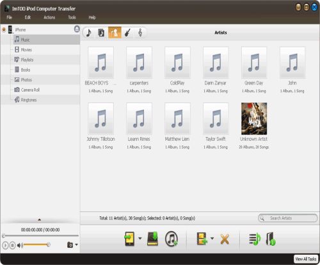Select the Composers treble clef icon
Screen dimensions: 320x265
point(140,33)
